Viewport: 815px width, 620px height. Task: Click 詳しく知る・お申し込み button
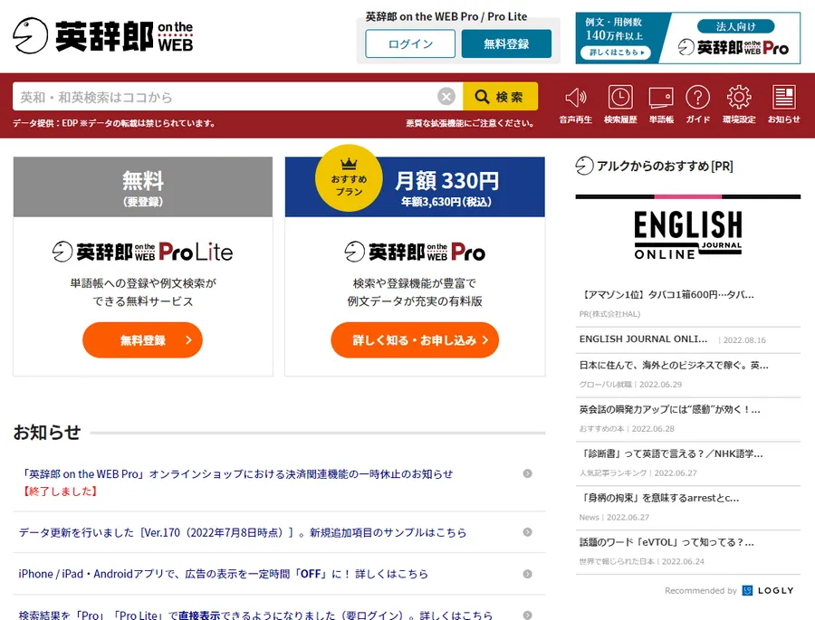click(415, 340)
